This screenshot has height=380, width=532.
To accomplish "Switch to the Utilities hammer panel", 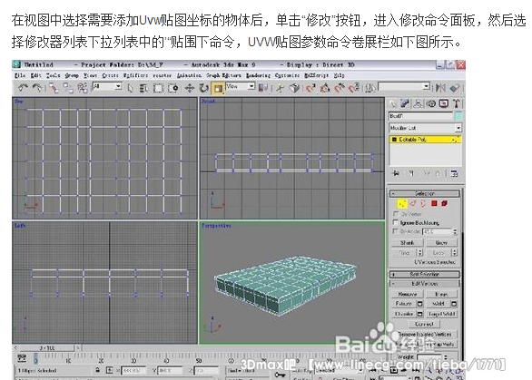I will click(x=457, y=103).
